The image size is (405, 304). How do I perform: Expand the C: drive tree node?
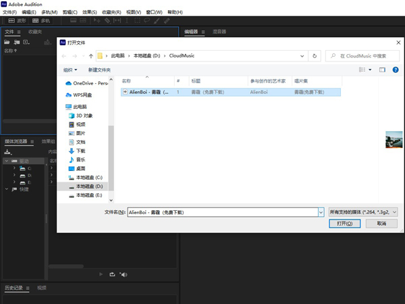coord(14,168)
